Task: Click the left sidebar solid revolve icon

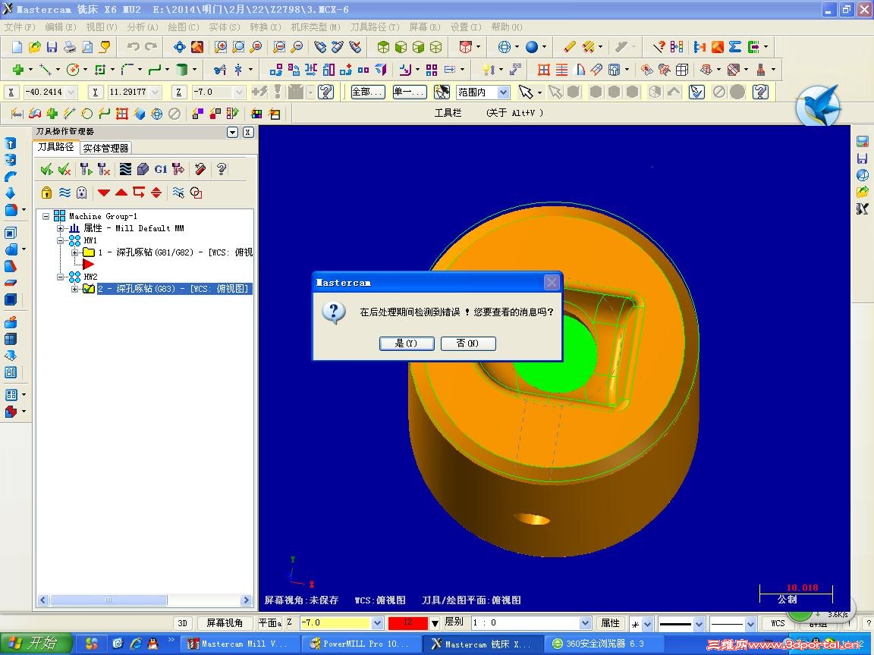Action: pyautogui.click(x=11, y=160)
